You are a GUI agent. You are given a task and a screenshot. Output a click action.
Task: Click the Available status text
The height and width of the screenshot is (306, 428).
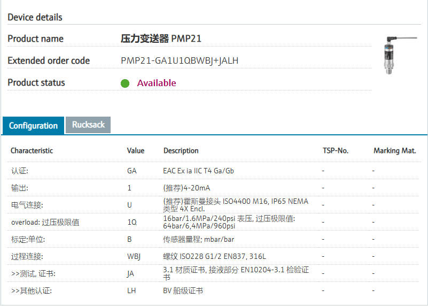[156, 83]
